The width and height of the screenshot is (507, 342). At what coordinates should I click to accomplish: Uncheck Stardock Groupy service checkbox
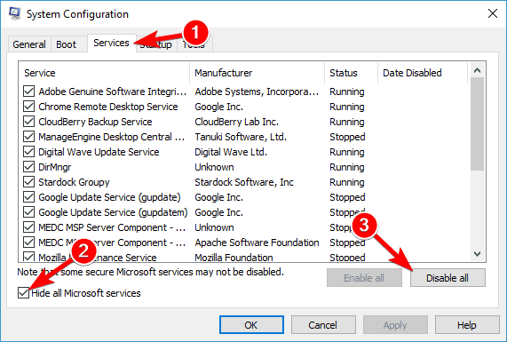pos(28,182)
